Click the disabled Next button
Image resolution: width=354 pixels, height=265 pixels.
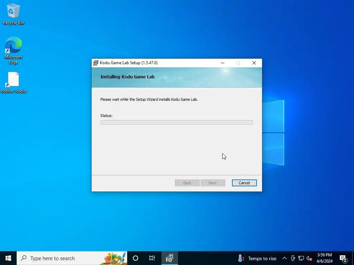[213, 183]
